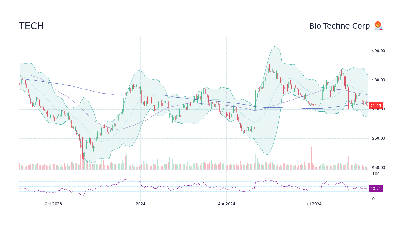Click the 2024 date axis label
The width and height of the screenshot is (402, 226).
pos(140,204)
